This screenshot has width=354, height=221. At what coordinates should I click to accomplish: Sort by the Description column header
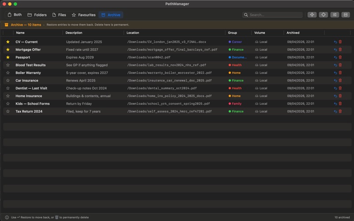click(x=74, y=33)
